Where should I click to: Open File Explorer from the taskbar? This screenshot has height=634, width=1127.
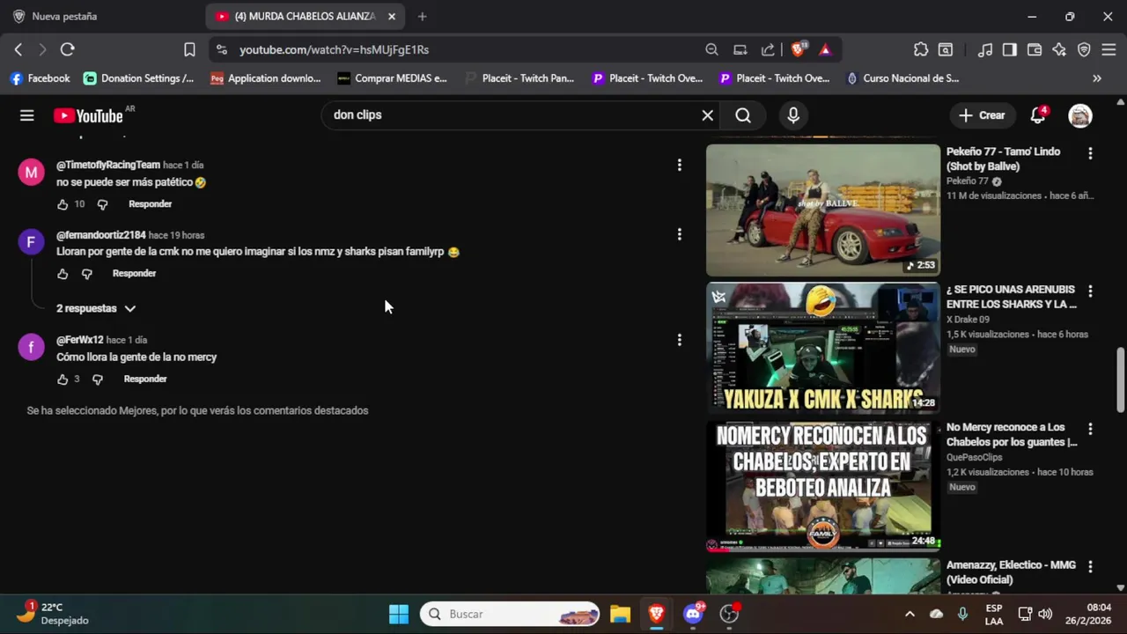tap(620, 614)
